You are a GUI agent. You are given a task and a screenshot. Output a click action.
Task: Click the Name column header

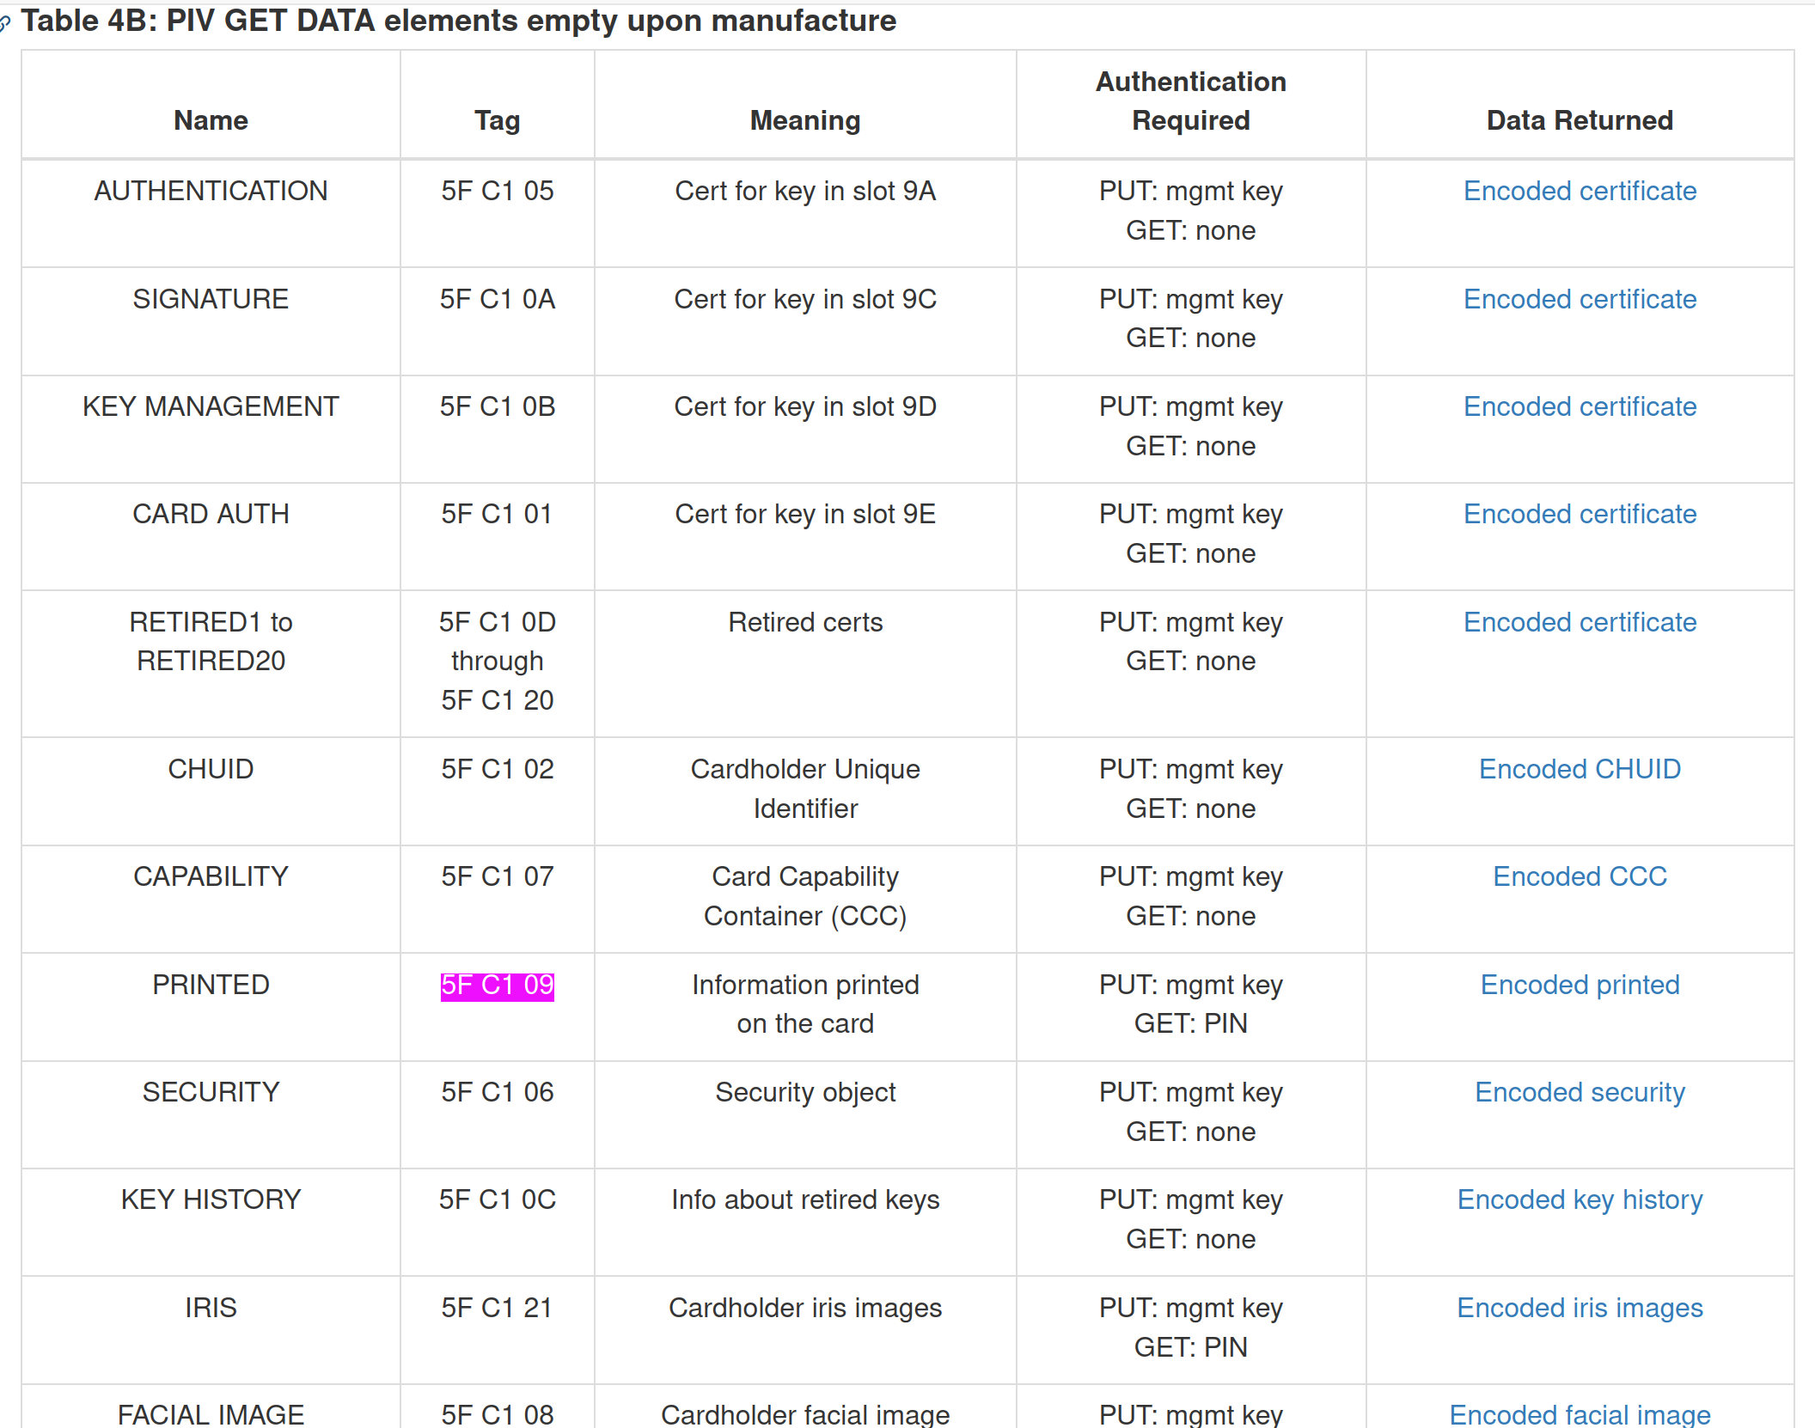tap(211, 120)
